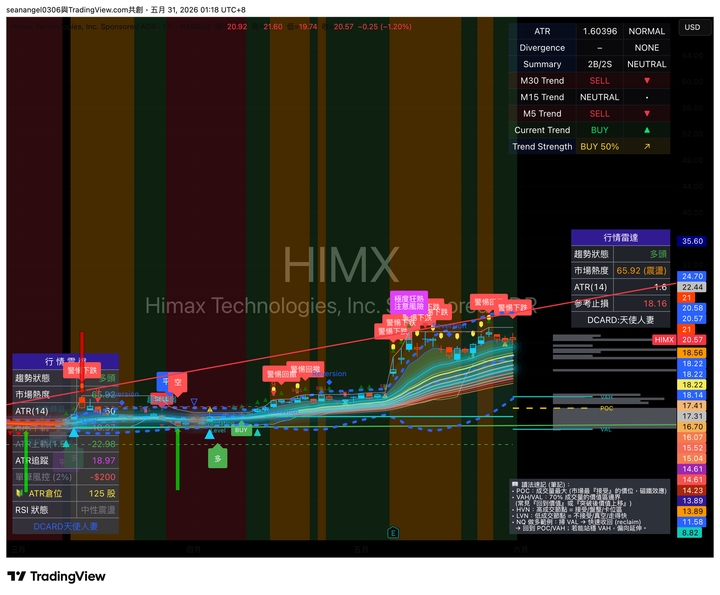Click the Divergence row label
720x595 pixels.
coord(542,48)
